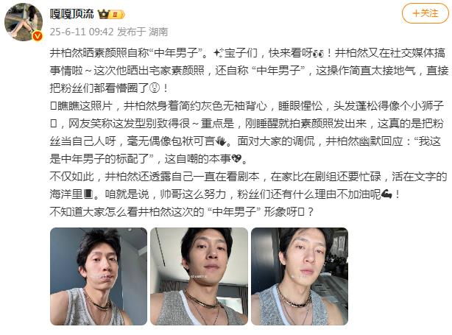Image resolution: width=452 pixels, height=335 pixels.
Task: Click the post's opening line 井柏然晒素颜照自称
Action: [x=102, y=53]
